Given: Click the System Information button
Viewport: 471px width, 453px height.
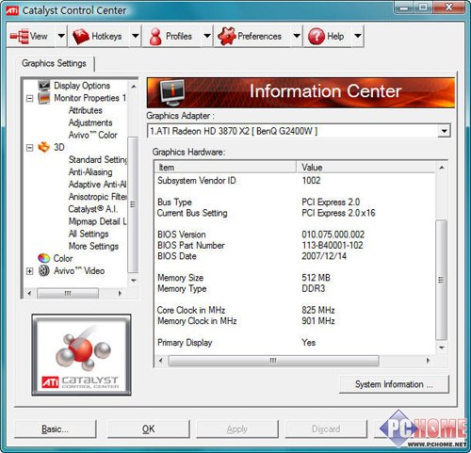Looking at the screenshot, I should (x=394, y=384).
